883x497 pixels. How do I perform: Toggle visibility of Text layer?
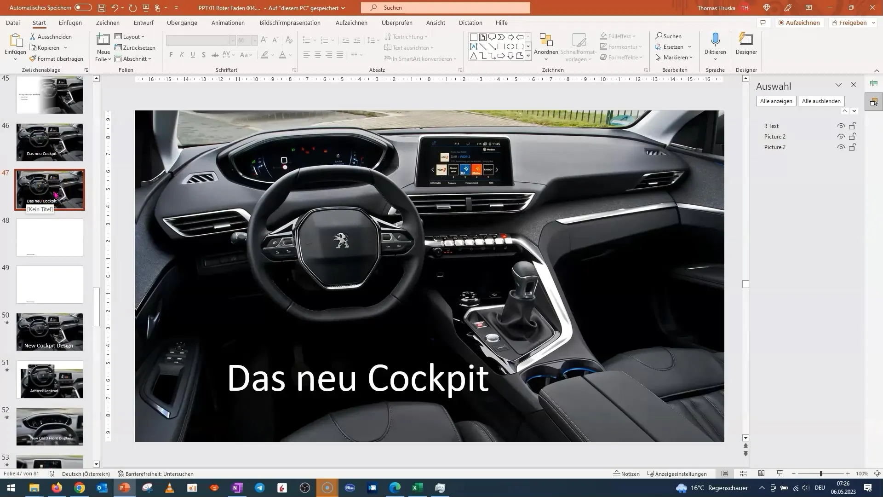[x=841, y=126]
